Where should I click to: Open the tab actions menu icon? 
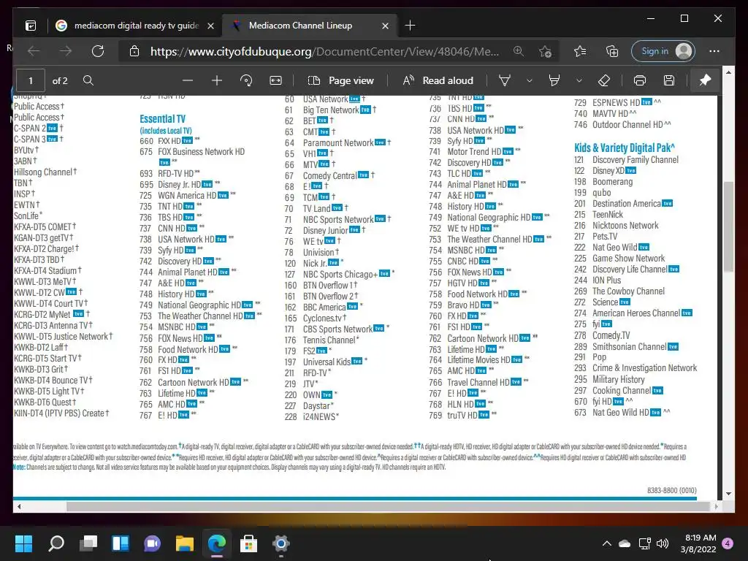pos(31,26)
